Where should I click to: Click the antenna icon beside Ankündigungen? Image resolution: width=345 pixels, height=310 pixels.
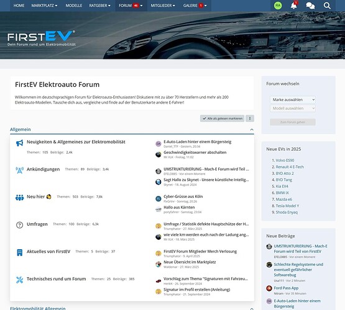pyautogui.click(x=20, y=170)
